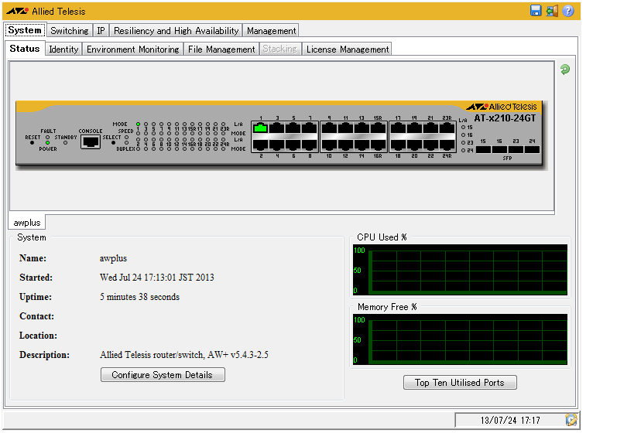Select copper port 8 on the switch
This screenshot has height=433, width=634.
click(310, 145)
